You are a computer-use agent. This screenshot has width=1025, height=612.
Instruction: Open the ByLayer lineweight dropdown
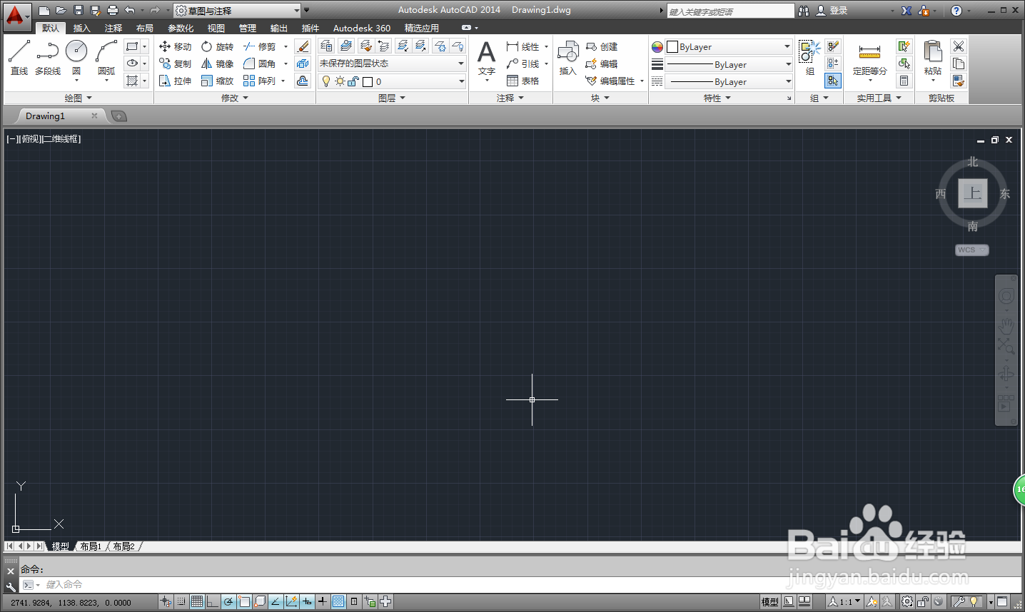point(729,64)
